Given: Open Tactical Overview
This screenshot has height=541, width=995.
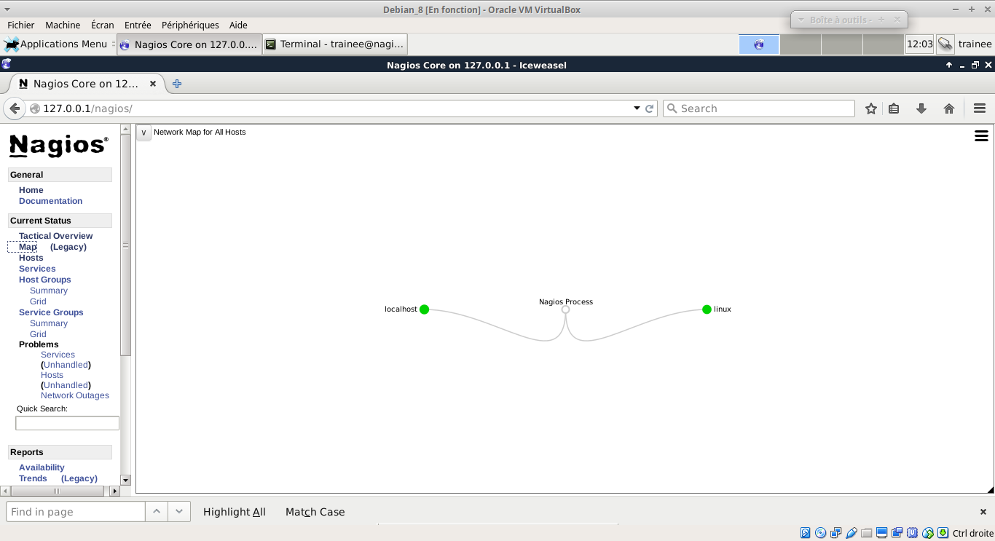Looking at the screenshot, I should pos(56,236).
